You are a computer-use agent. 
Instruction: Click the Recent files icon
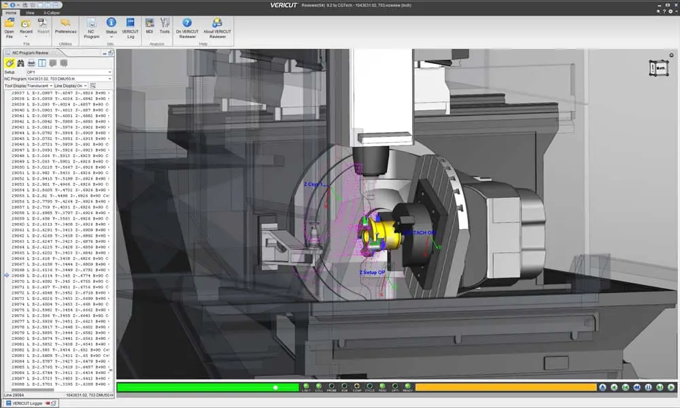(x=26, y=25)
